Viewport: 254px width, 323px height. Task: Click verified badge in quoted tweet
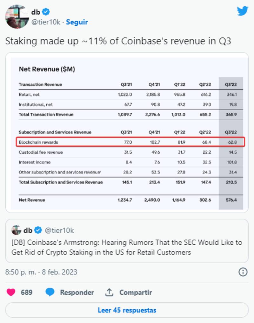pos(38,230)
